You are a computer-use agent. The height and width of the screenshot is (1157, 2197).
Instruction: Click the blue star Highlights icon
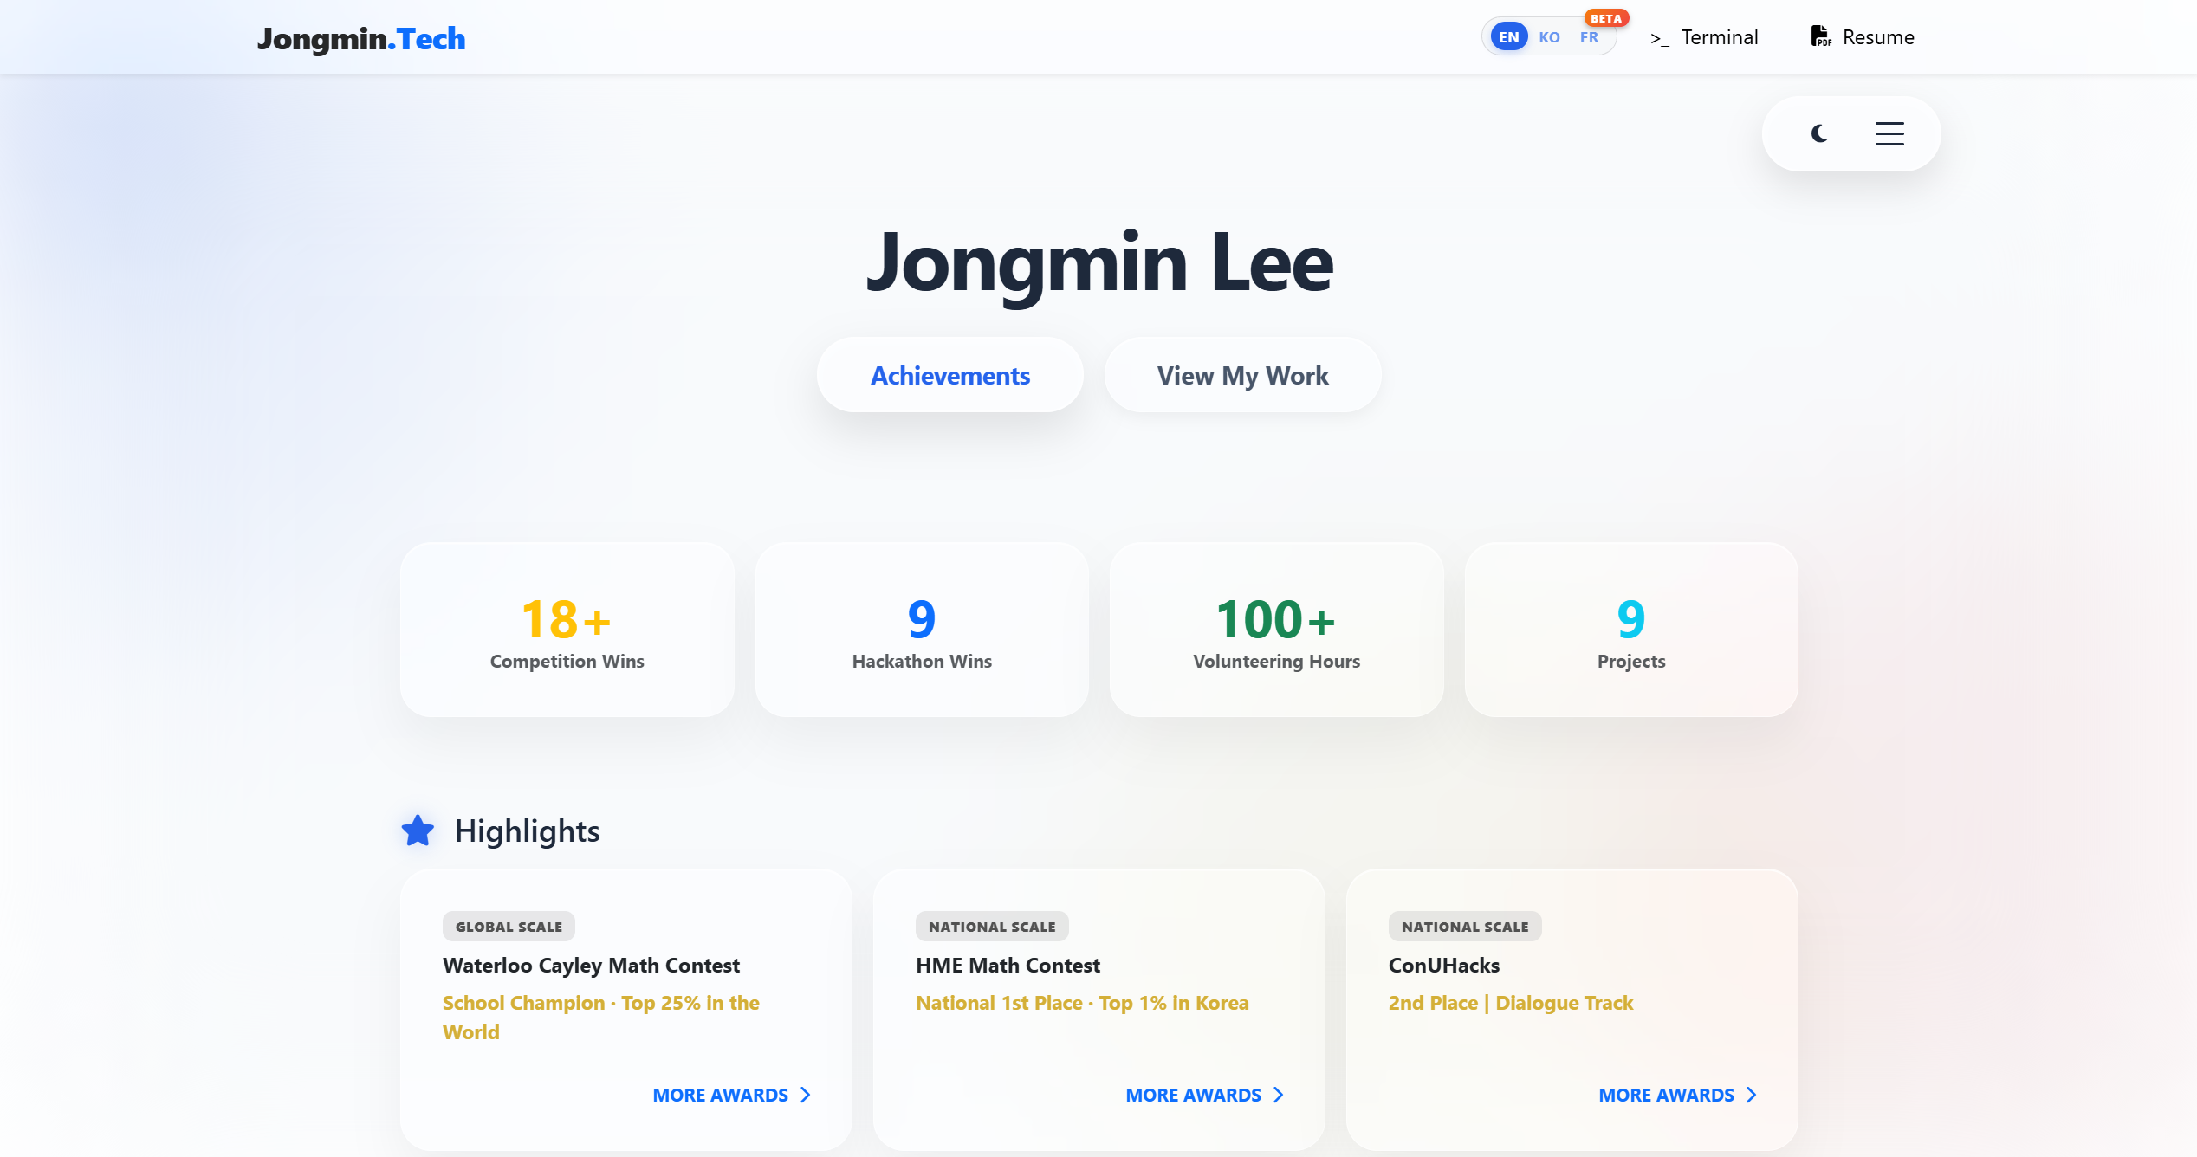pos(418,831)
